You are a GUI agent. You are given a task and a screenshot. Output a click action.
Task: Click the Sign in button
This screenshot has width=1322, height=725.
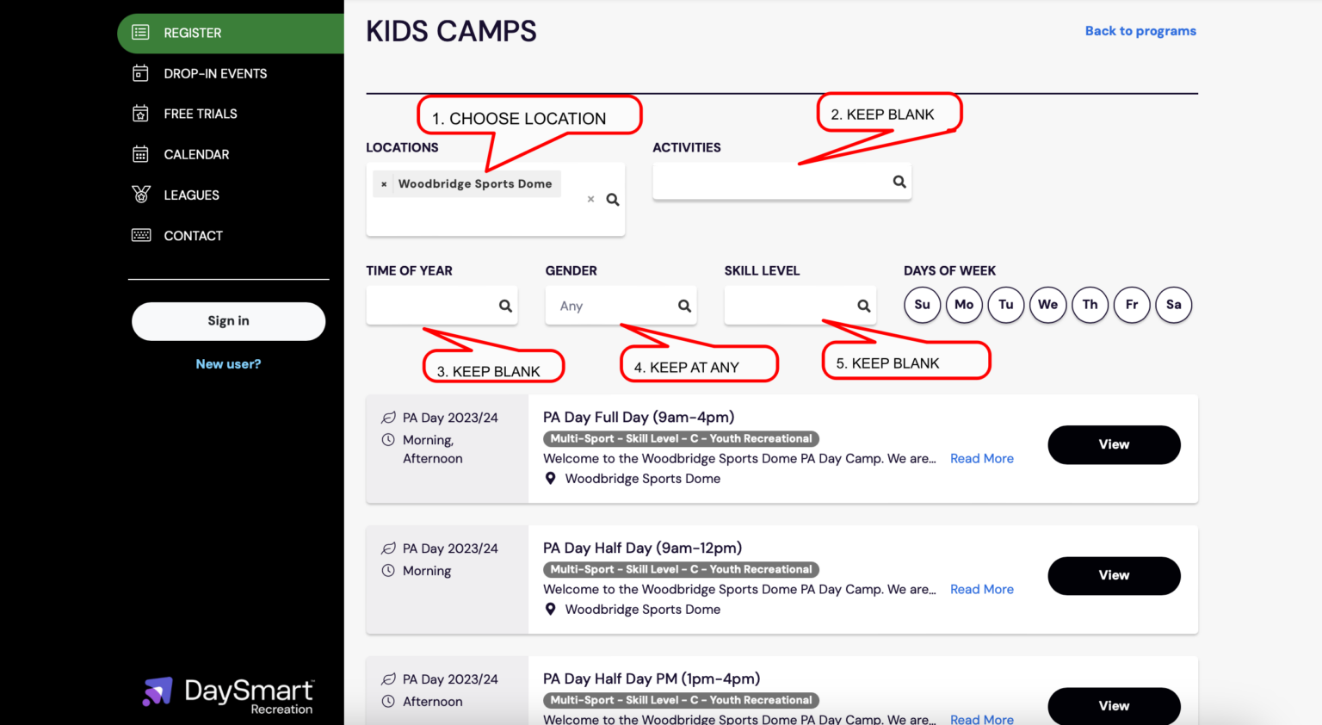[228, 321]
